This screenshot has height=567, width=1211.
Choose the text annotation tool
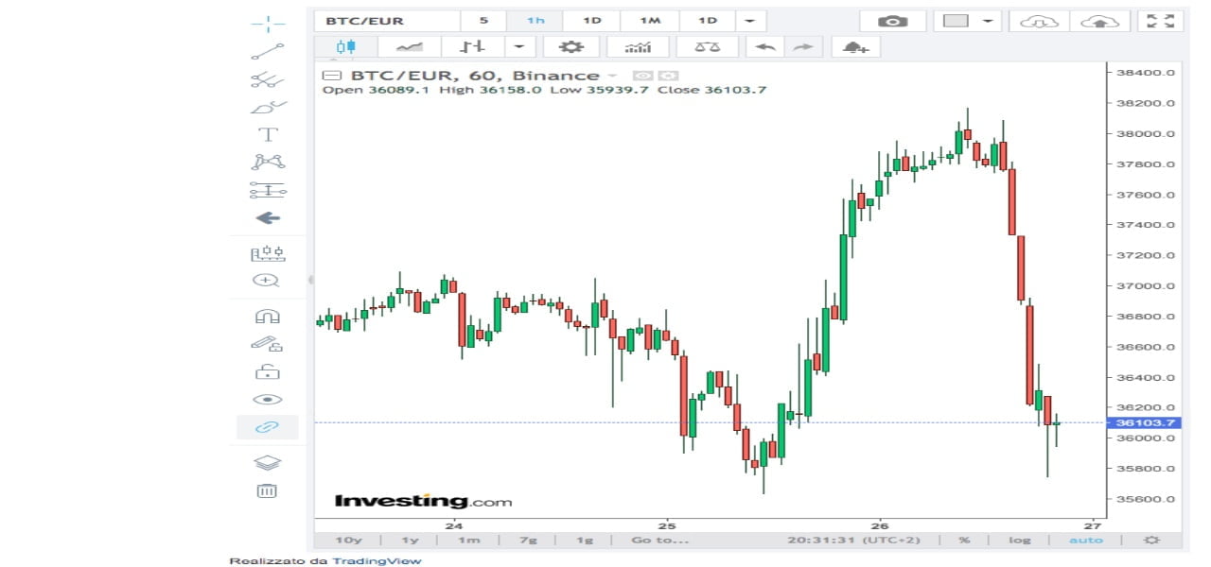coord(268,134)
